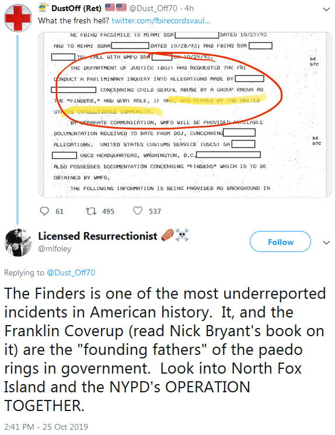Open DustOff's red cross avatar

(18, 18)
